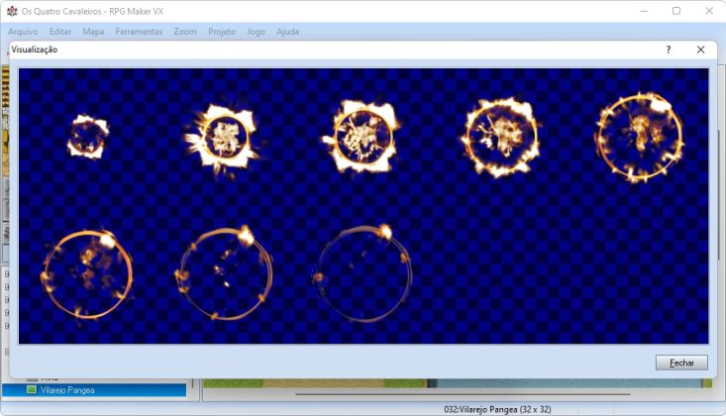Minimize the RPG Maker VX window

click(x=644, y=11)
